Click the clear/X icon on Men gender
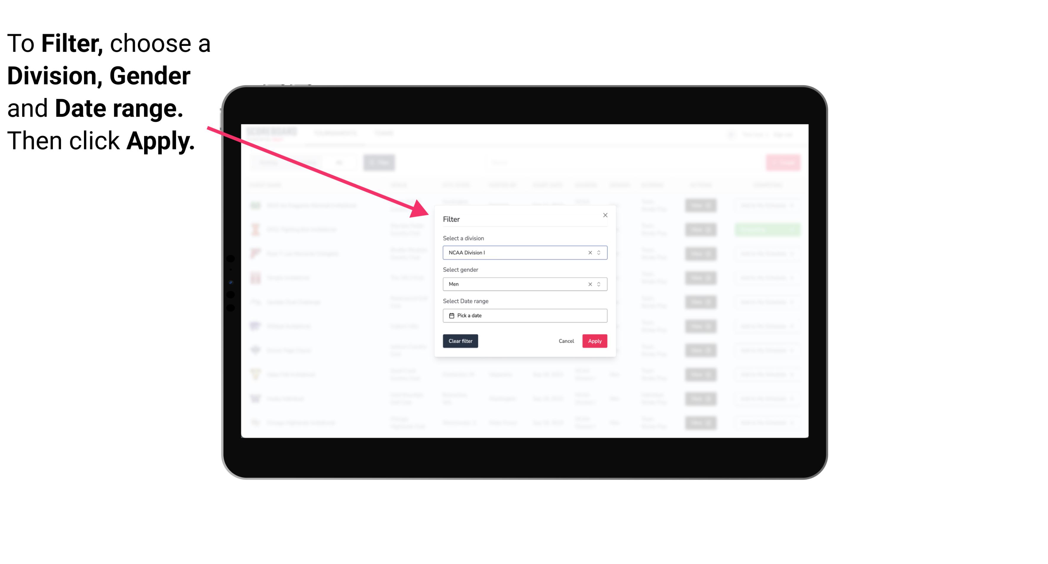 pos(590,284)
